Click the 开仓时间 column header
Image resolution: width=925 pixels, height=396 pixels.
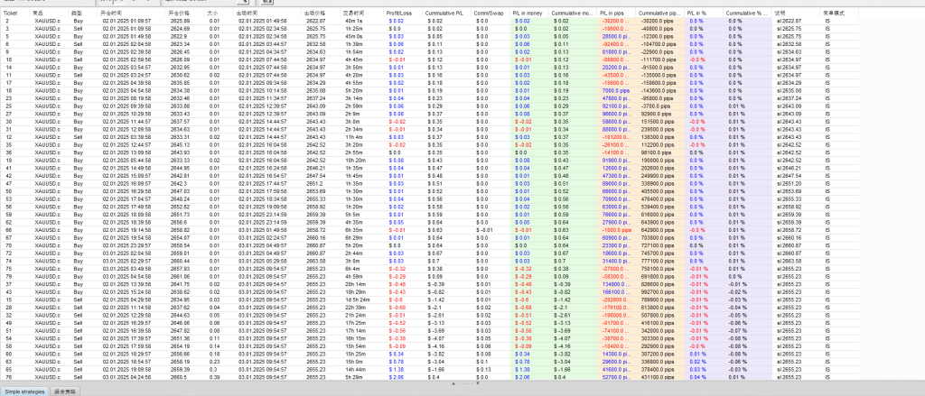[113, 14]
